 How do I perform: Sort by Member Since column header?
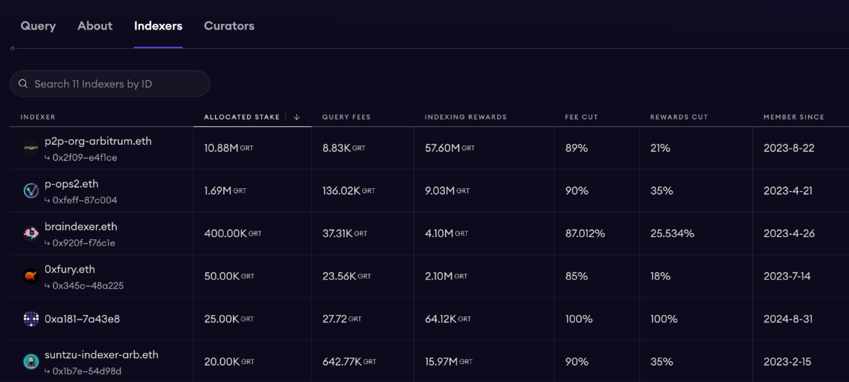pyautogui.click(x=793, y=117)
